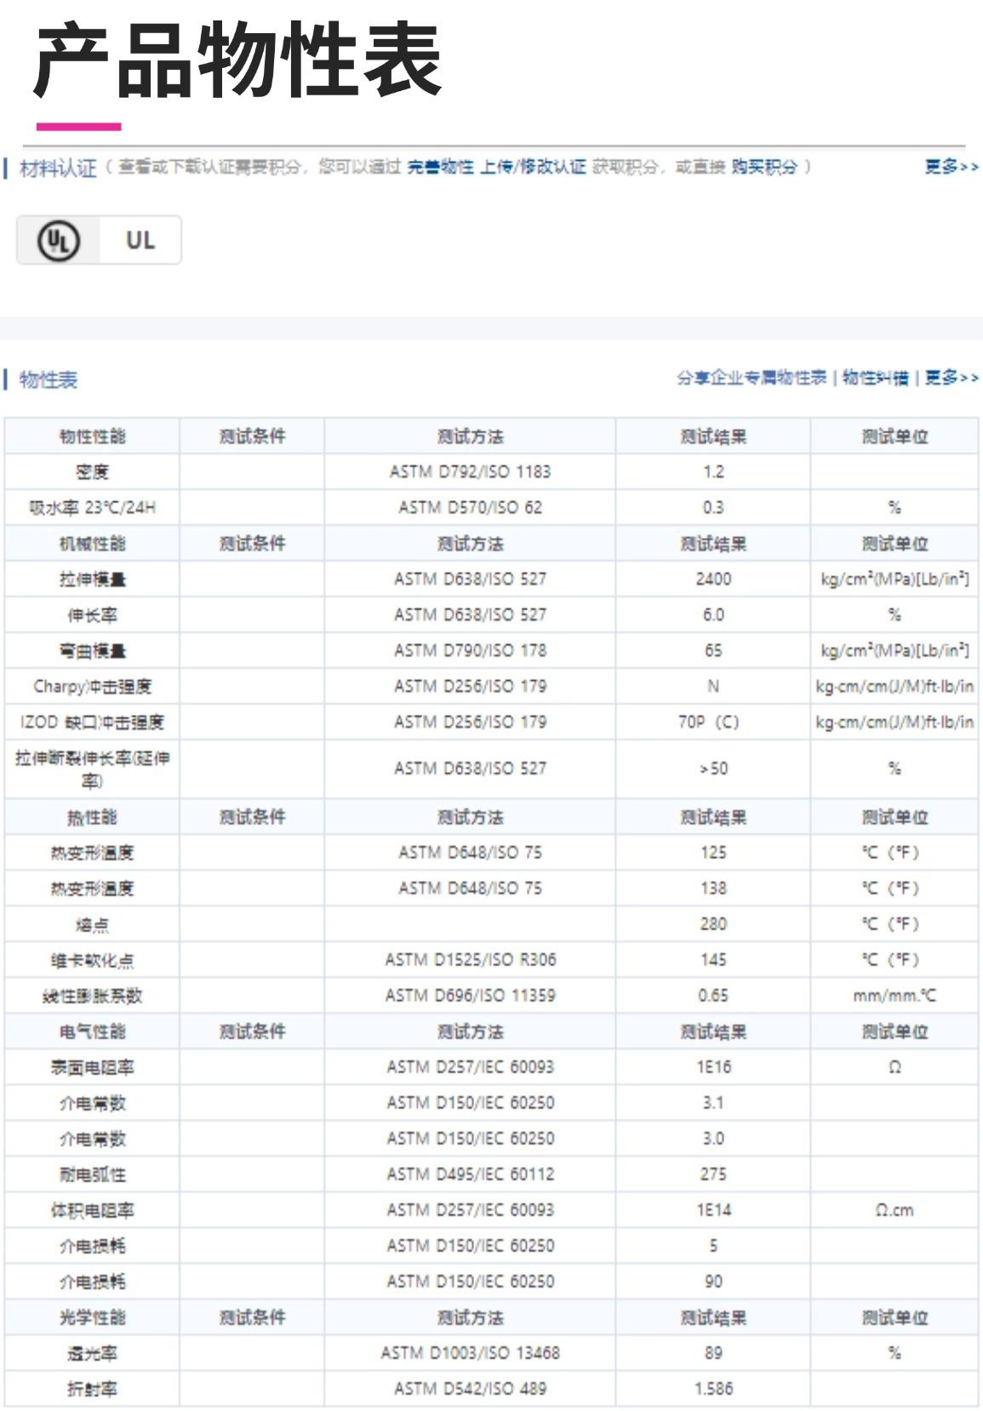983x1411 pixels.
Task: Click the >50 result cell
Action: 713,768
